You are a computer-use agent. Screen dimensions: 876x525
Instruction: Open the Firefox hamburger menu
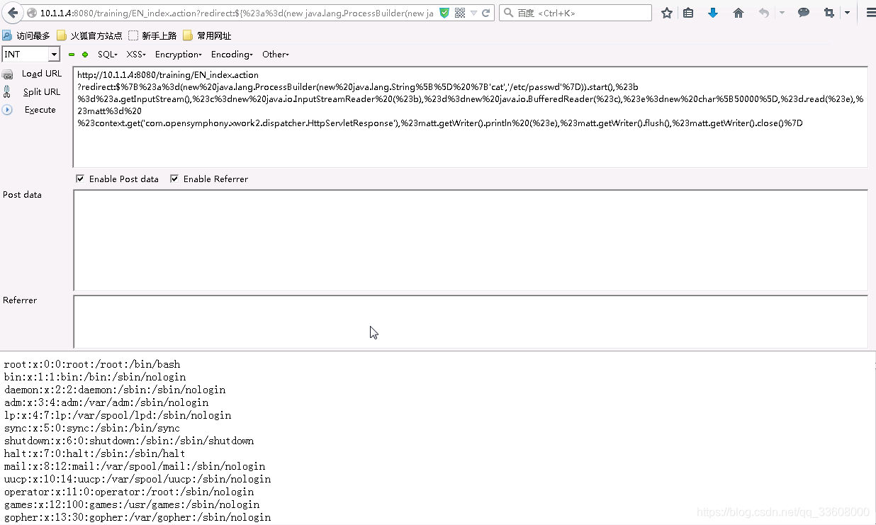[870, 13]
